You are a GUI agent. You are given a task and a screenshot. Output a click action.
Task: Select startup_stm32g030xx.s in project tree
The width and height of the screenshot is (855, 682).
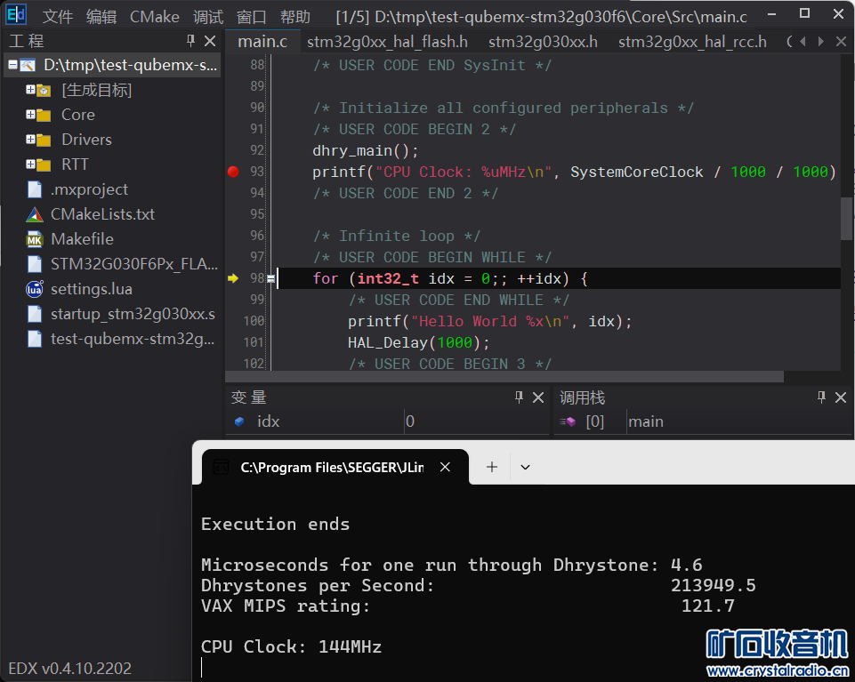[x=133, y=314]
